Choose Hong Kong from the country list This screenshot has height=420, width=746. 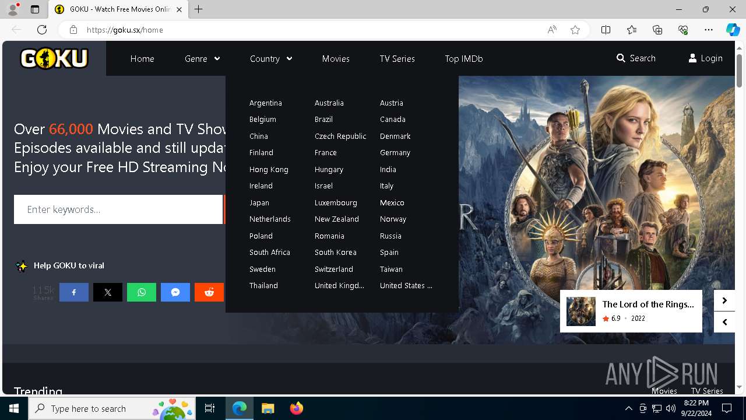(x=269, y=169)
